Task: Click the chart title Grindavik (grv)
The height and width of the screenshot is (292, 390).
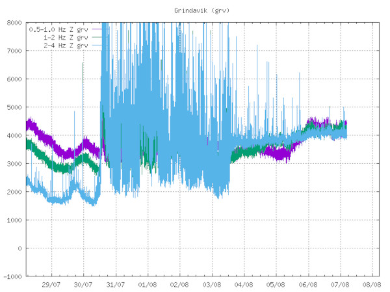Action: (x=202, y=11)
